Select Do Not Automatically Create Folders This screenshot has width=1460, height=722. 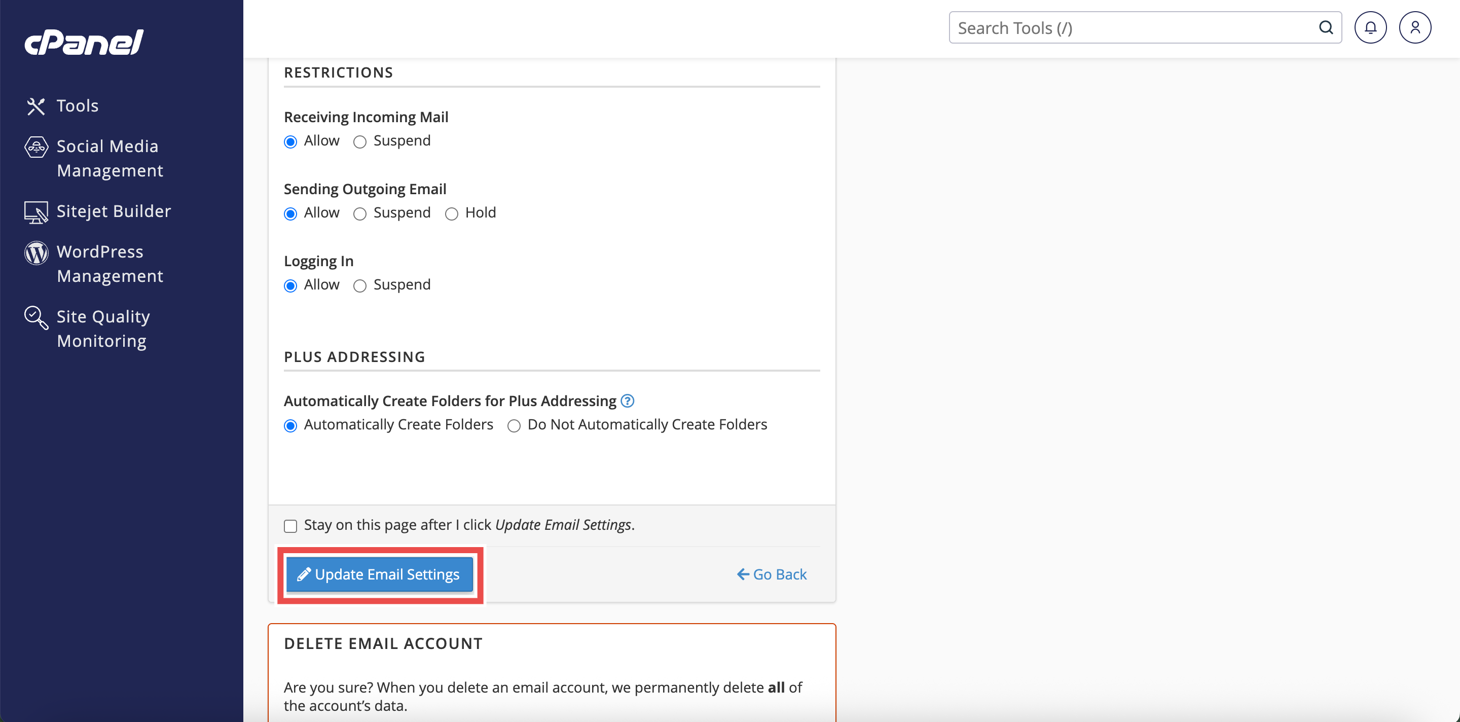[x=514, y=425]
